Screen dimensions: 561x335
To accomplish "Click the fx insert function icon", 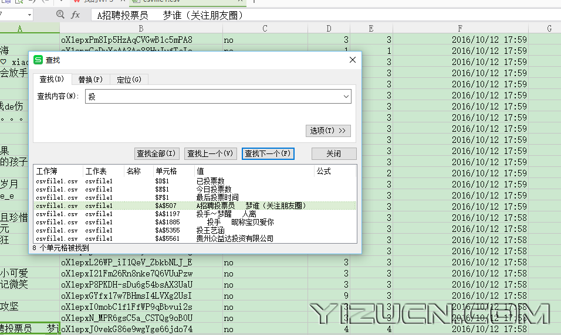I will point(75,15).
